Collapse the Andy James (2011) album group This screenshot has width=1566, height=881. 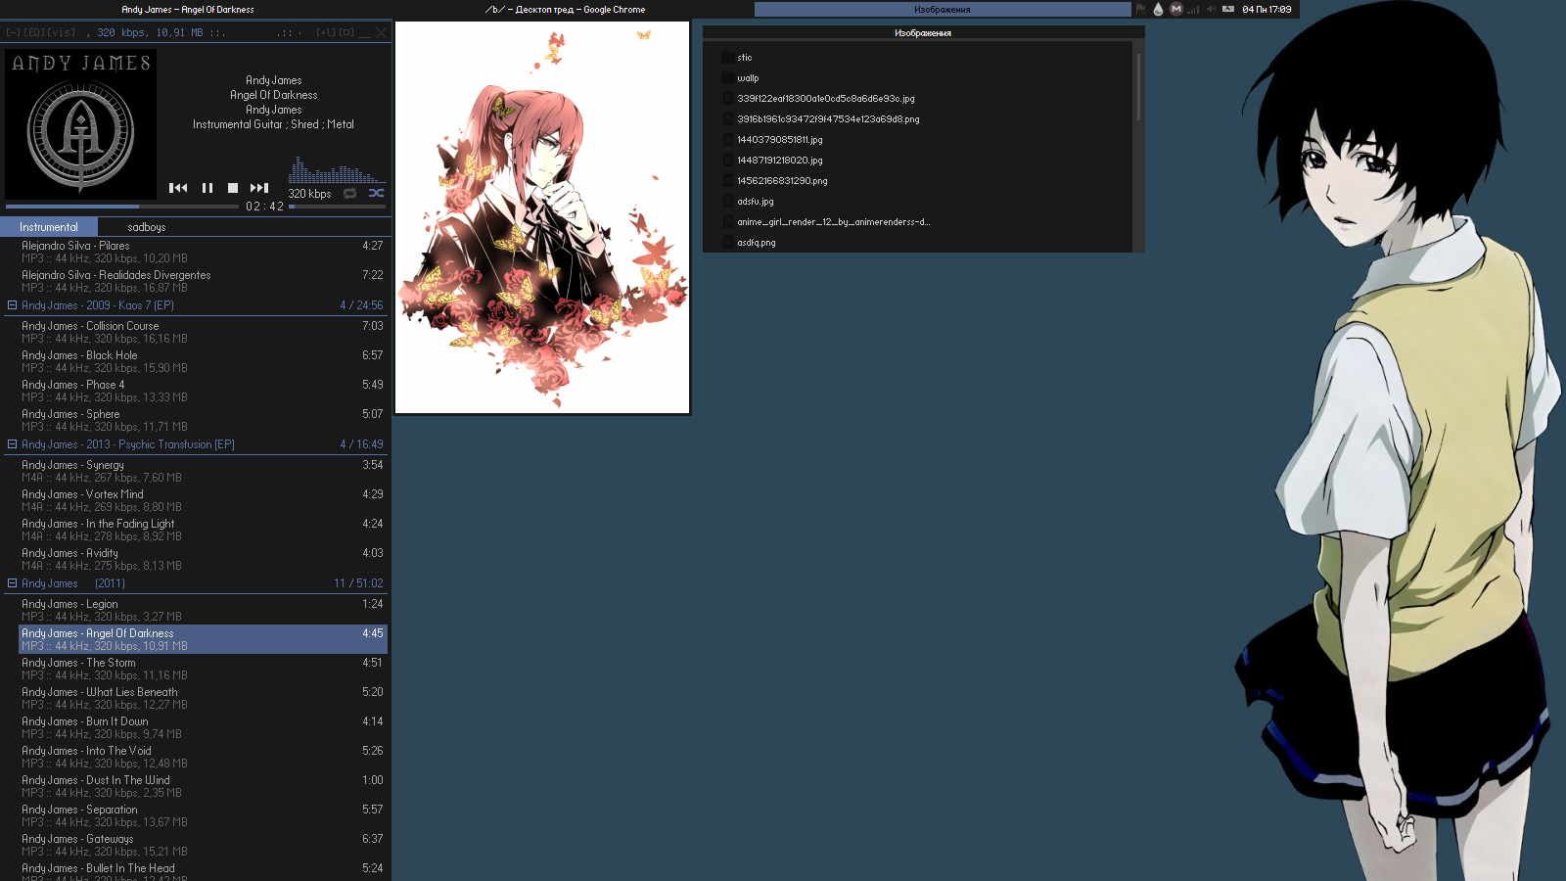12,583
